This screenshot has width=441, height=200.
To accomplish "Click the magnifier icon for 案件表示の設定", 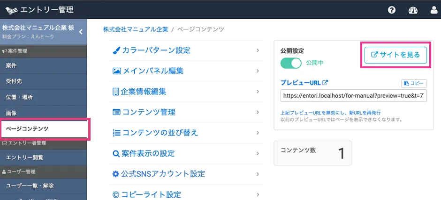I will [x=116, y=153].
